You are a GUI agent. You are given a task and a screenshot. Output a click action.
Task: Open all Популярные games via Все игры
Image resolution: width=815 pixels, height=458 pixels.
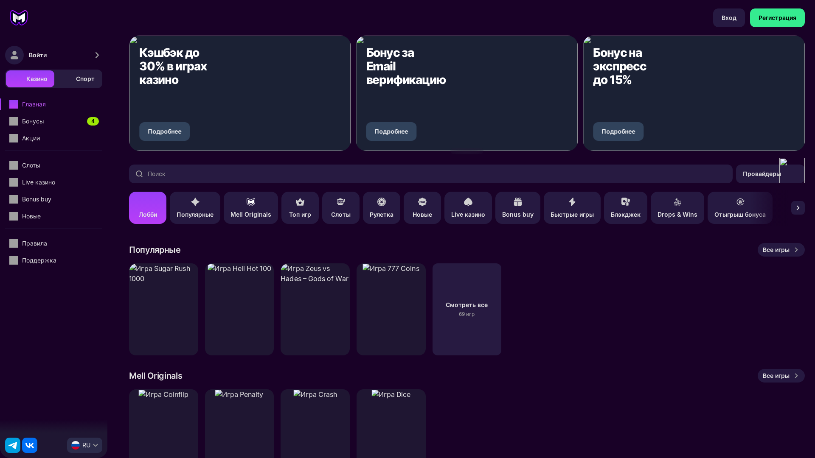(x=781, y=250)
